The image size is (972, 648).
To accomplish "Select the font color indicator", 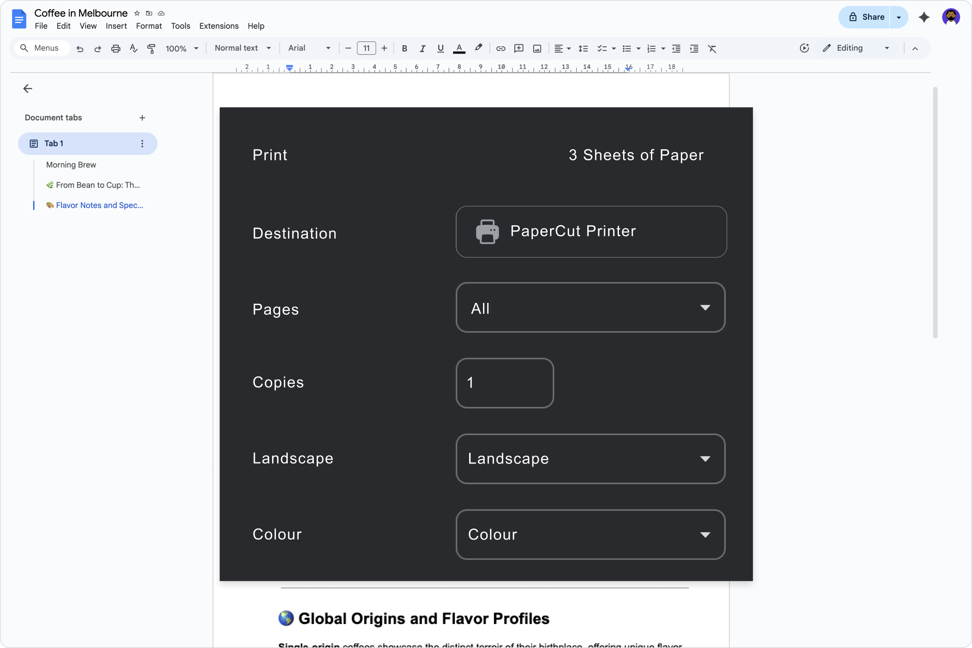I will pyautogui.click(x=459, y=48).
